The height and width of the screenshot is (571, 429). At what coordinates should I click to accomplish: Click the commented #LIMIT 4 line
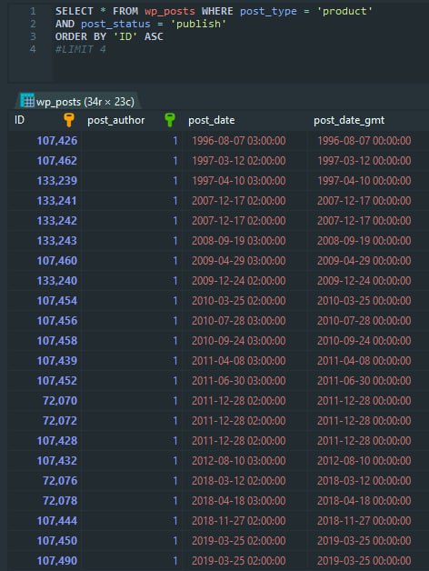click(x=81, y=49)
